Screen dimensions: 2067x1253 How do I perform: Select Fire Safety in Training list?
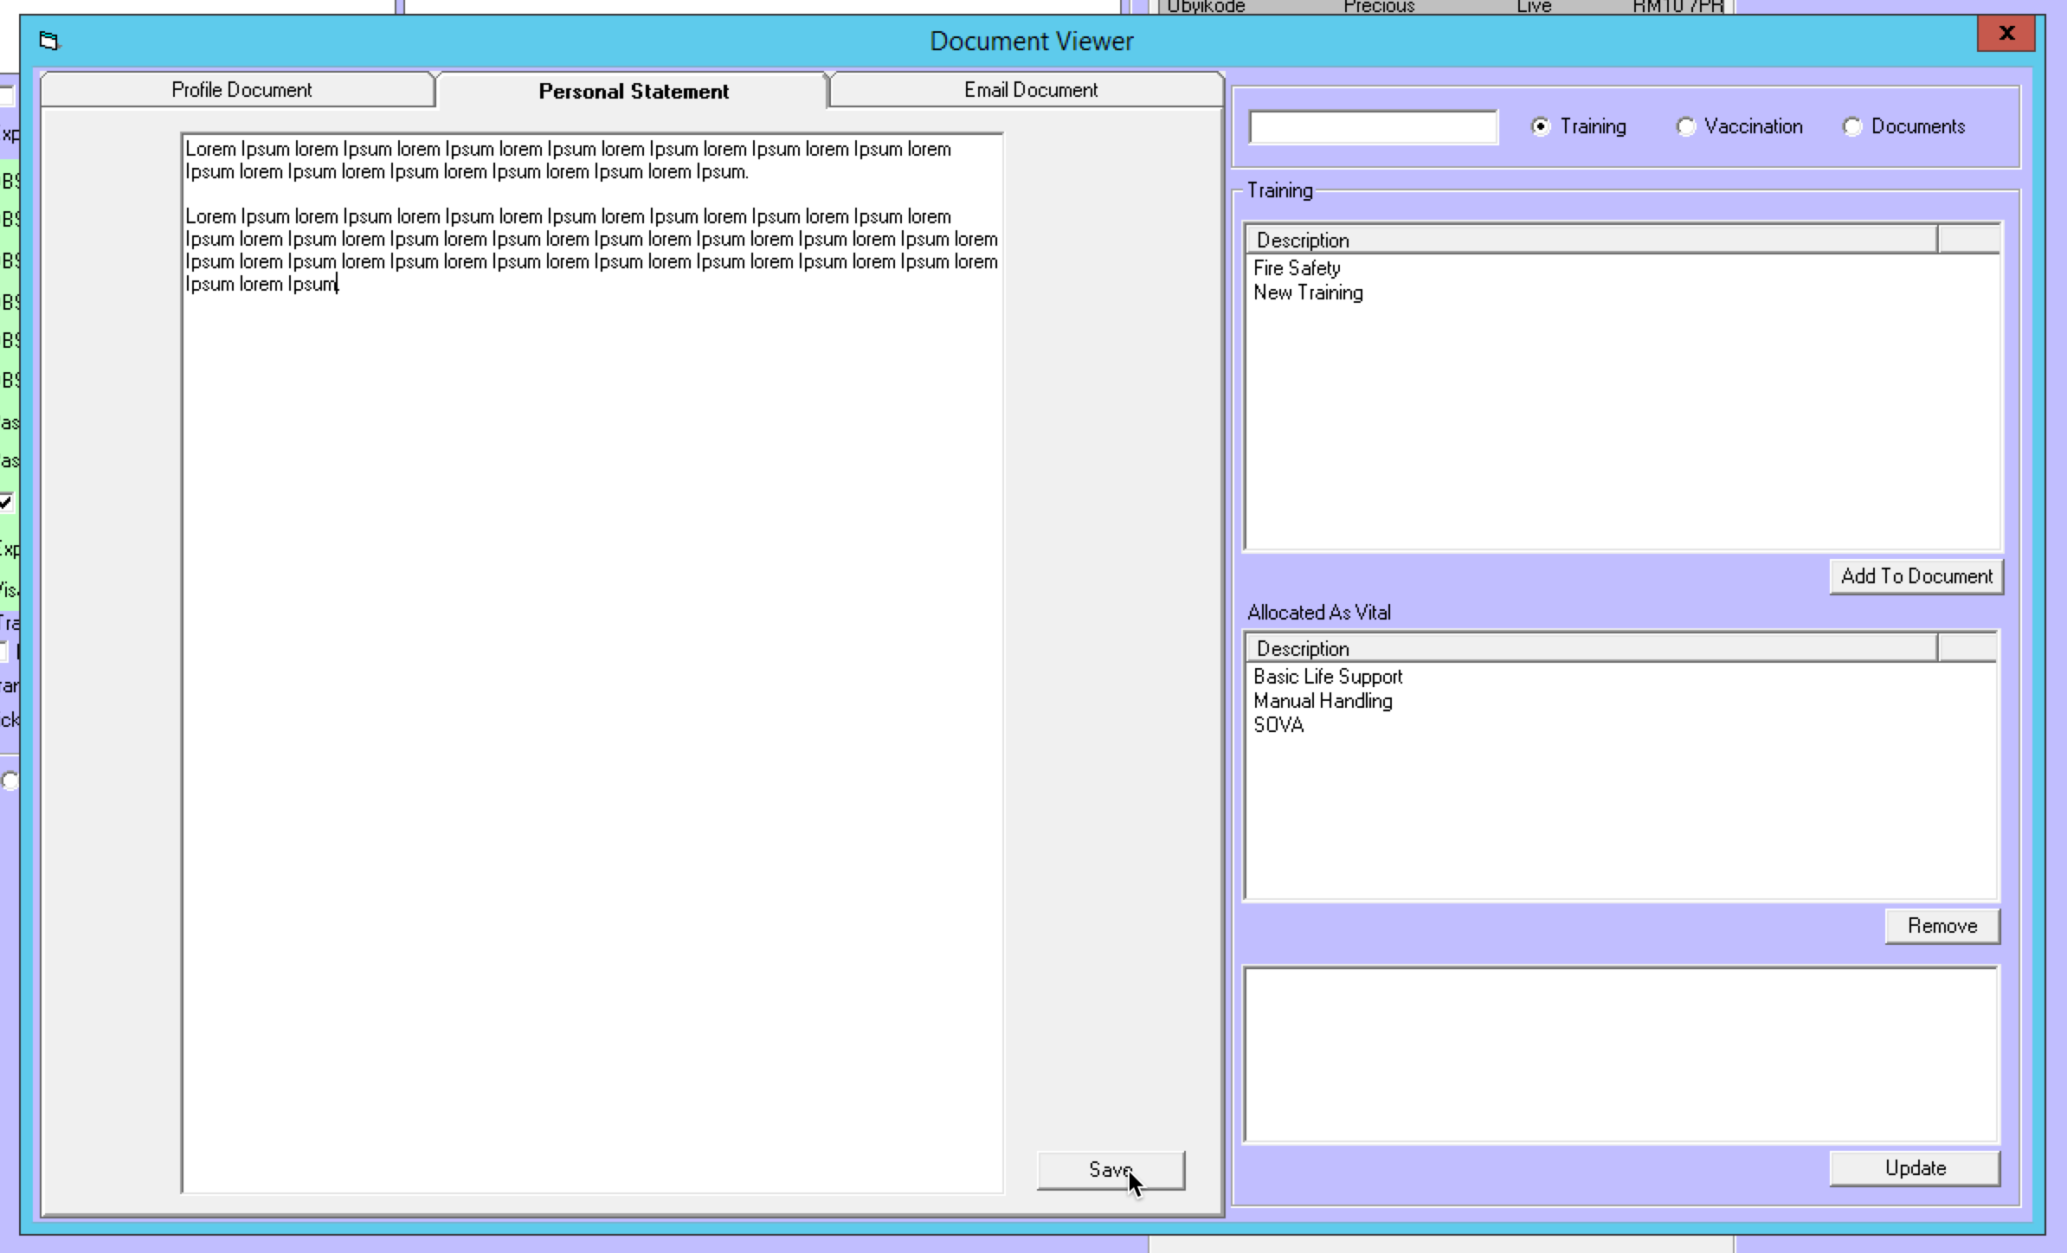coord(1297,268)
